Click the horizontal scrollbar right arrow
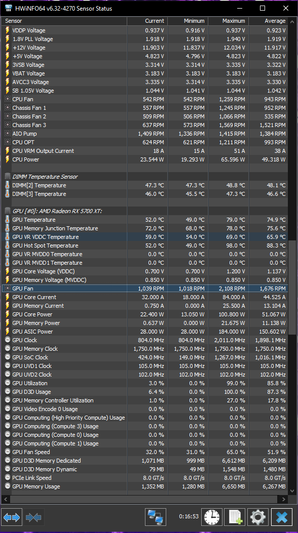 284,500
